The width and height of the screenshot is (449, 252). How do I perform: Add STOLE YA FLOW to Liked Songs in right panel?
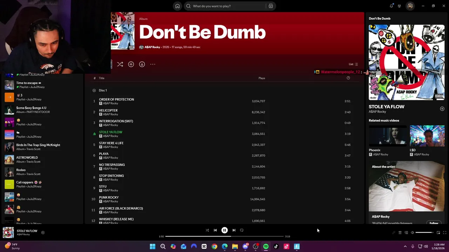(442, 109)
